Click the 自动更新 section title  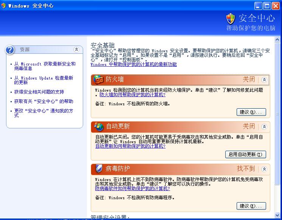(118, 126)
